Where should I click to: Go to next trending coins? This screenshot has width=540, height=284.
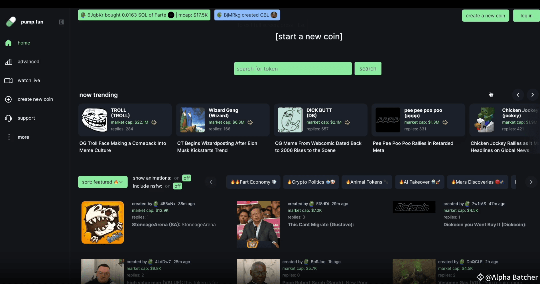[532, 95]
